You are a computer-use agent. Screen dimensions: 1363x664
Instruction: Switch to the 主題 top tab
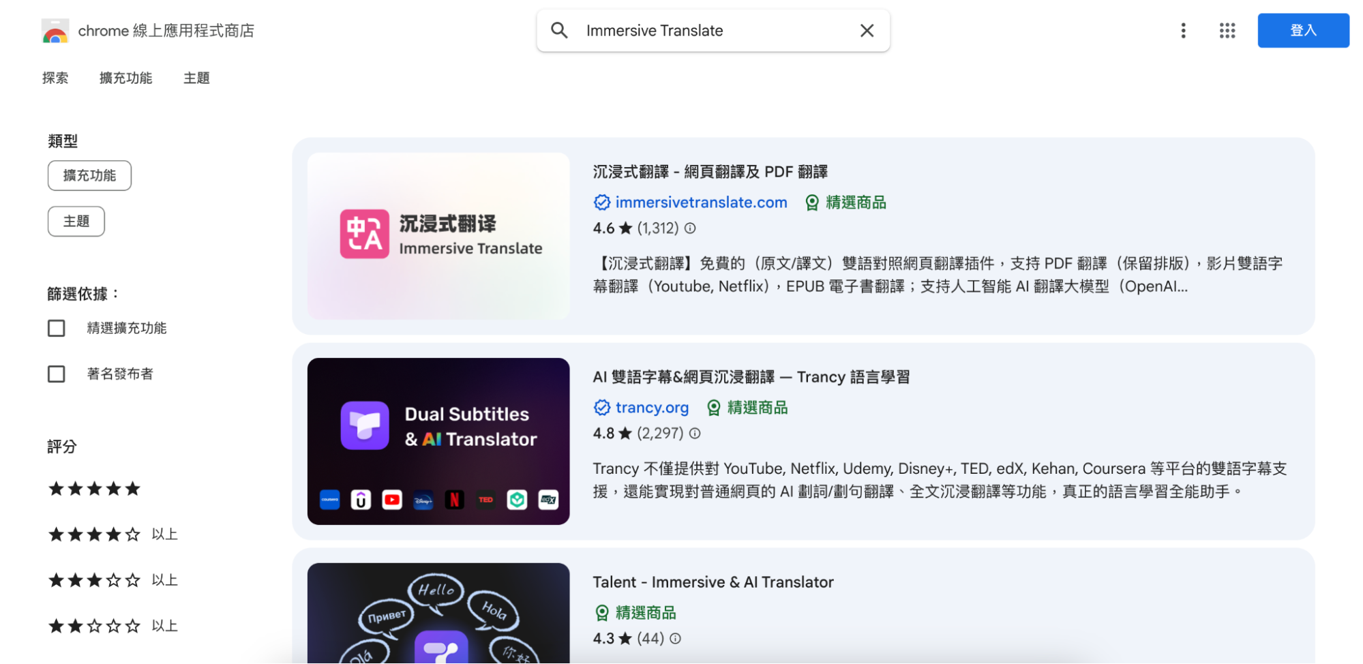[196, 78]
